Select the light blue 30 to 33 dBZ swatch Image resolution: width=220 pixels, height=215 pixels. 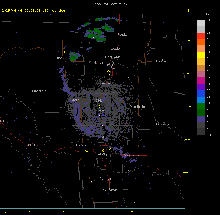[x=201, y=100]
